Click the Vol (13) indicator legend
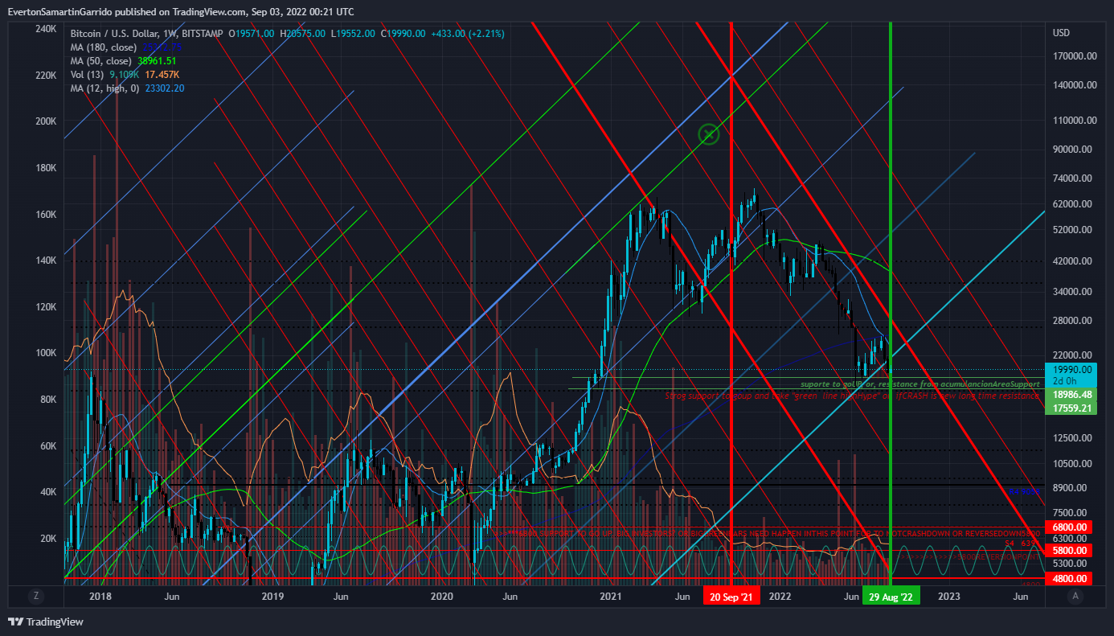Screen dimensions: 1114x636 click(87, 75)
